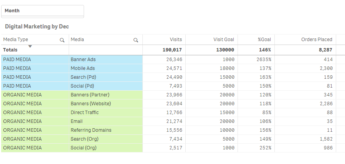Click the search icon in Media column
The width and height of the screenshot is (345, 164).
click(135, 40)
